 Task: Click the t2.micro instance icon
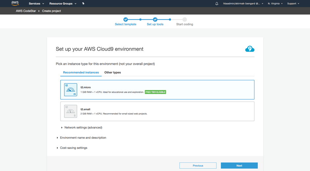point(71,90)
